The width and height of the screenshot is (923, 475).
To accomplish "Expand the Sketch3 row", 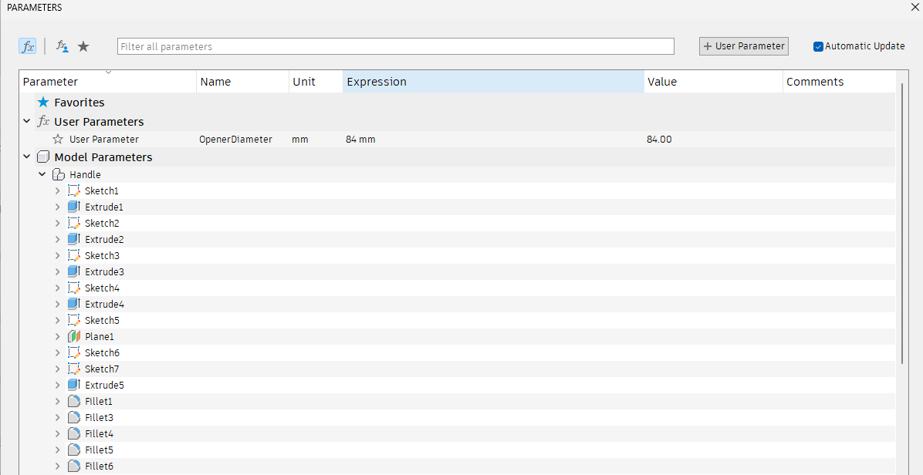I will pyautogui.click(x=57, y=256).
